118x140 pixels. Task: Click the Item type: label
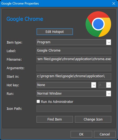tap(14, 42)
